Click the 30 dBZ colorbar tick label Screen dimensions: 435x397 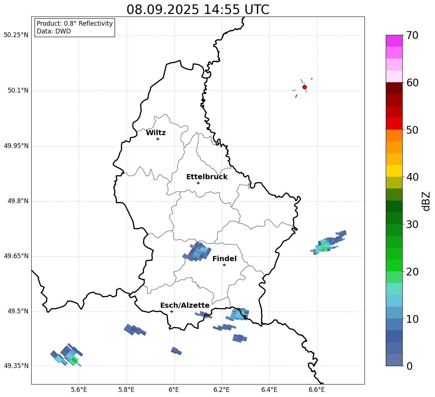[x=412, y=224]
